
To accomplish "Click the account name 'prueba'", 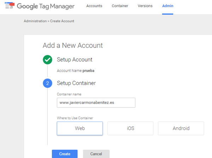I will pos(88,71).
